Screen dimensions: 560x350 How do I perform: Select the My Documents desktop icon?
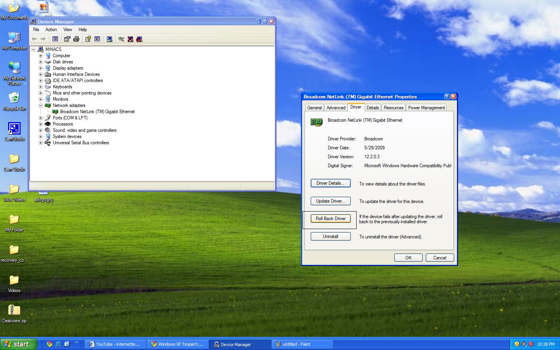point(14,10)
